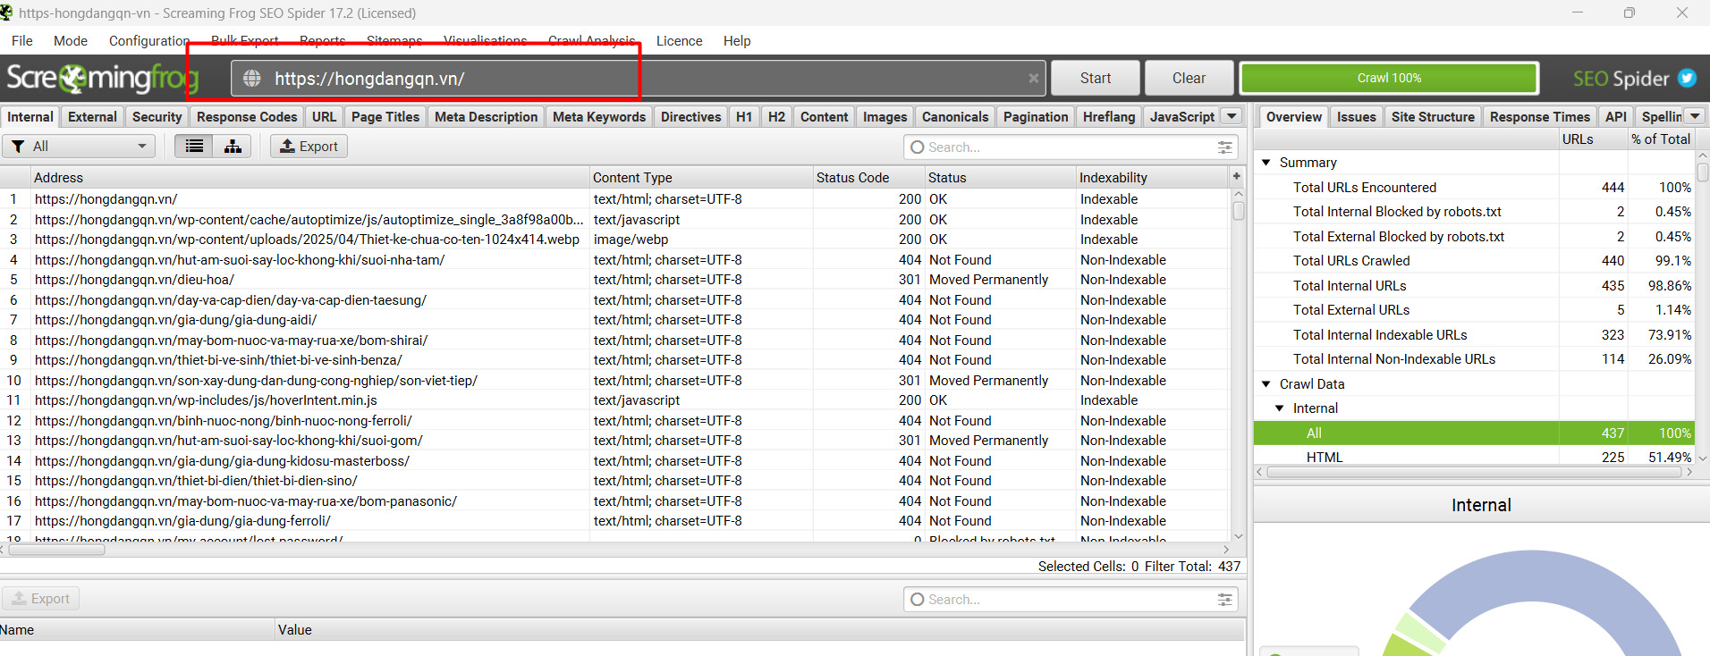Screen dimensions: 1710x656
Task: Open the API tab
Action: [1615, 117]
